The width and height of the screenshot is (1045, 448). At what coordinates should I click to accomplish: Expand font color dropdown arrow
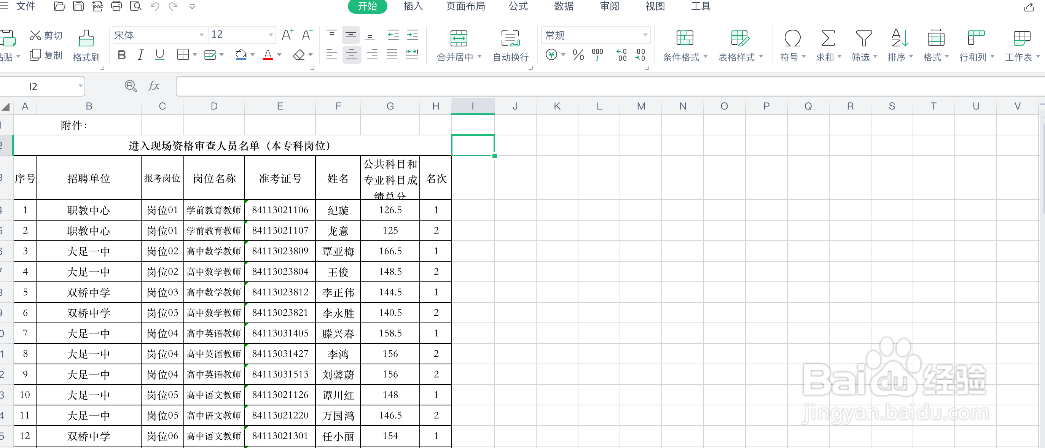279,55
